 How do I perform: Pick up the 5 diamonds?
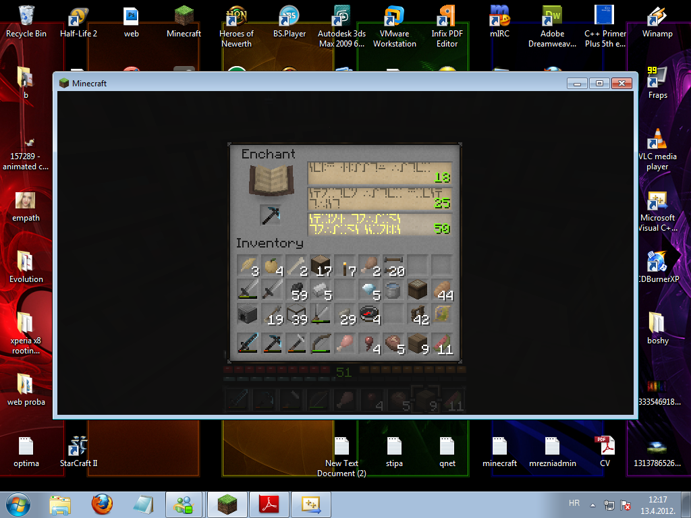(369, 291)
